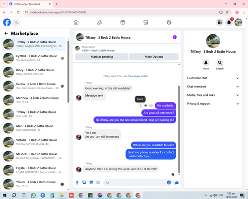The height and width of the screenshot is (199, 248).
Task: Open account profile picture menu
Action: click(238, 22)
